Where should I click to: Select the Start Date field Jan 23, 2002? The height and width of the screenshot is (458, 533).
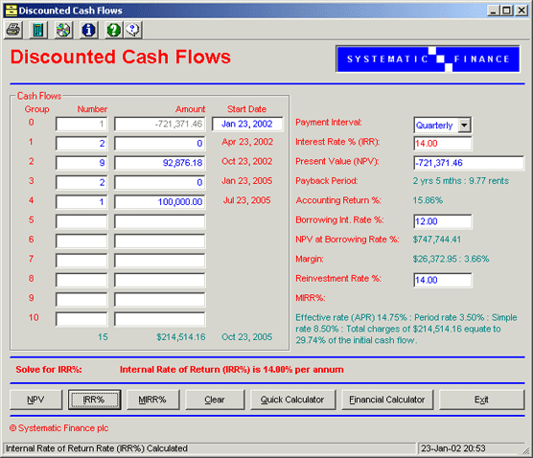[247, 124]
